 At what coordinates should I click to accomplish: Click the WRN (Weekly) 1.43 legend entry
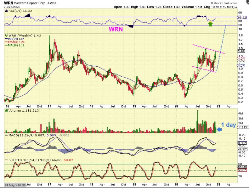pos(25,36)
